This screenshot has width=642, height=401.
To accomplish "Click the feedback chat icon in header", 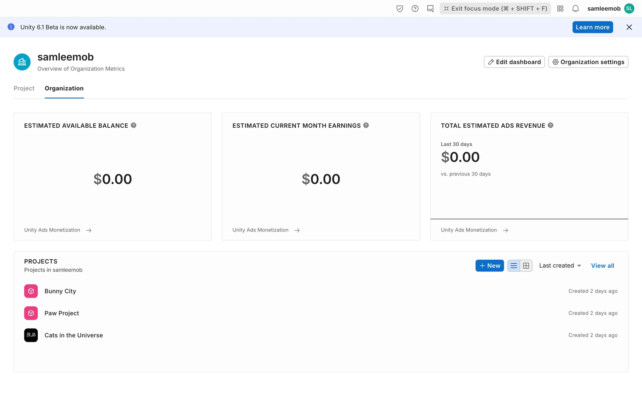I will [430, 9].
